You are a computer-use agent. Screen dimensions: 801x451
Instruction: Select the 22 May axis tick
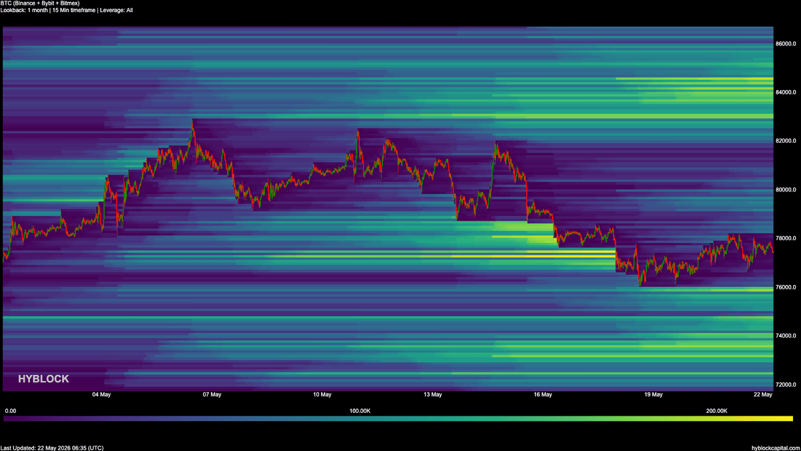click(763, 394)
